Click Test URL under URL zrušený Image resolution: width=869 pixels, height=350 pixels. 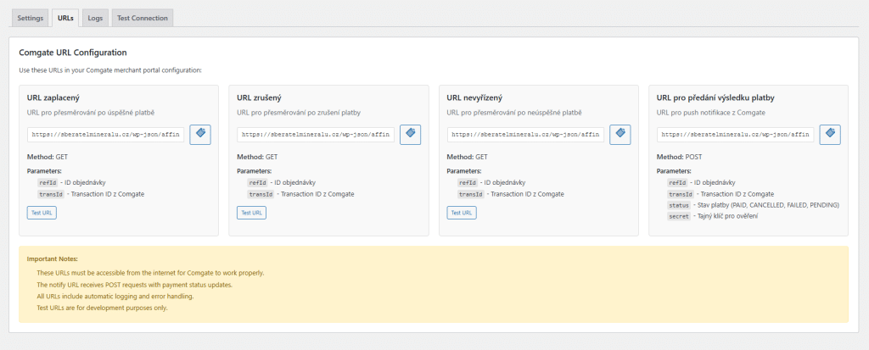pos(251,213)
